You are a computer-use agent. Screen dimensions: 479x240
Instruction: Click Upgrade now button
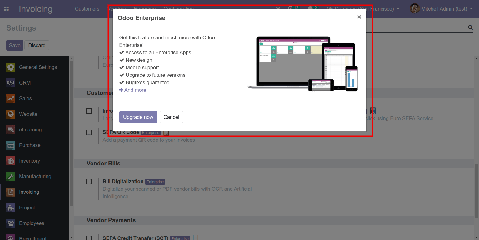[138, 117]
